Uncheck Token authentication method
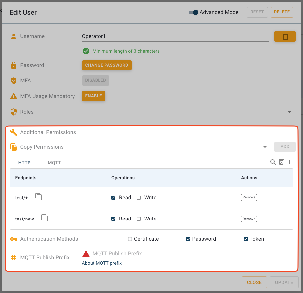The height and width of the screenshot is (293, 303). pos(246,239)
